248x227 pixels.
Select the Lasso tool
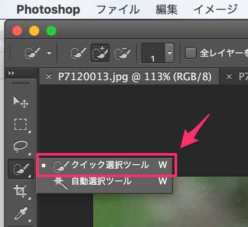(x=21, y=146)
